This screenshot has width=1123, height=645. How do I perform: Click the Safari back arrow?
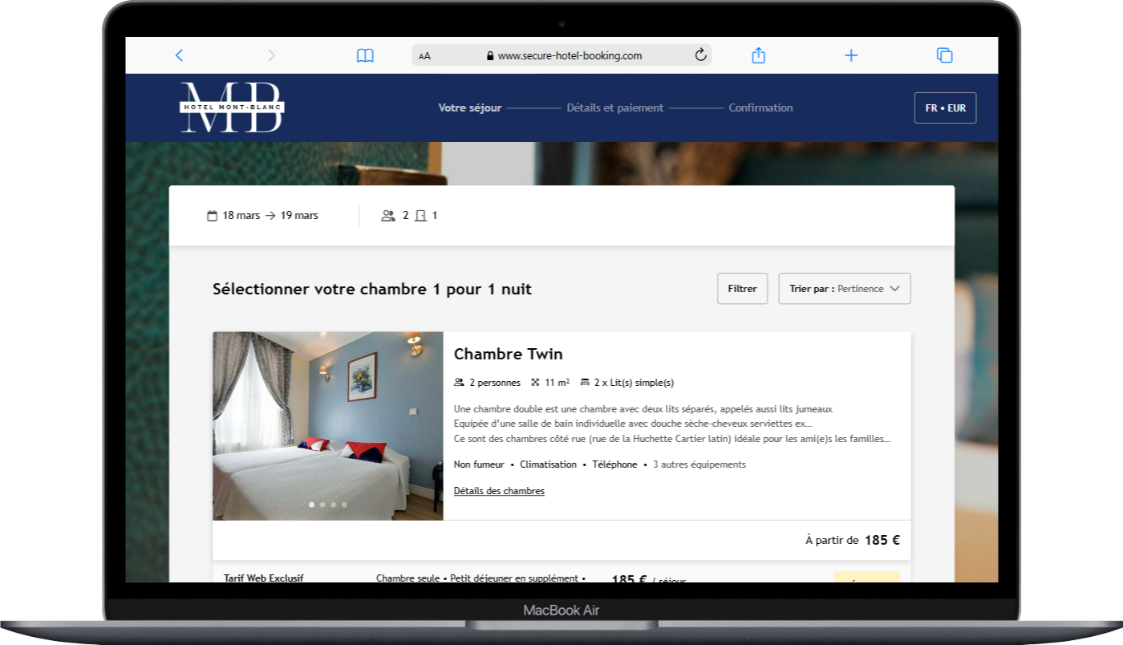click(x=179, y=55)
